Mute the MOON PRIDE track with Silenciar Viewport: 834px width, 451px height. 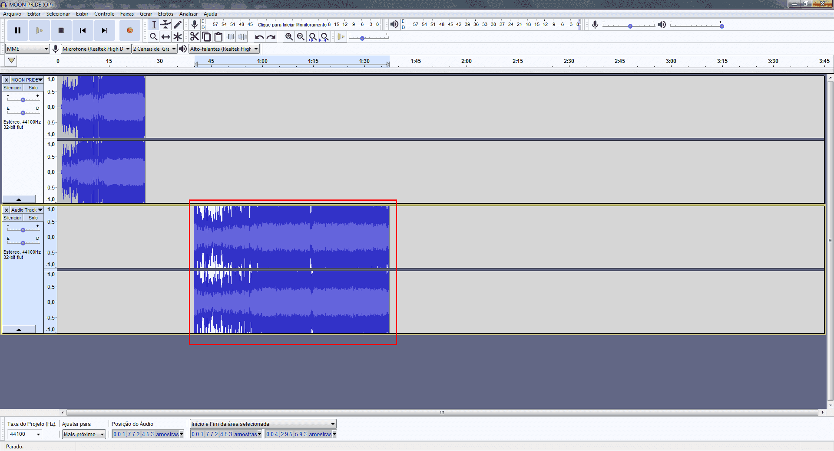pyautogui.click(x=13, y=88)
